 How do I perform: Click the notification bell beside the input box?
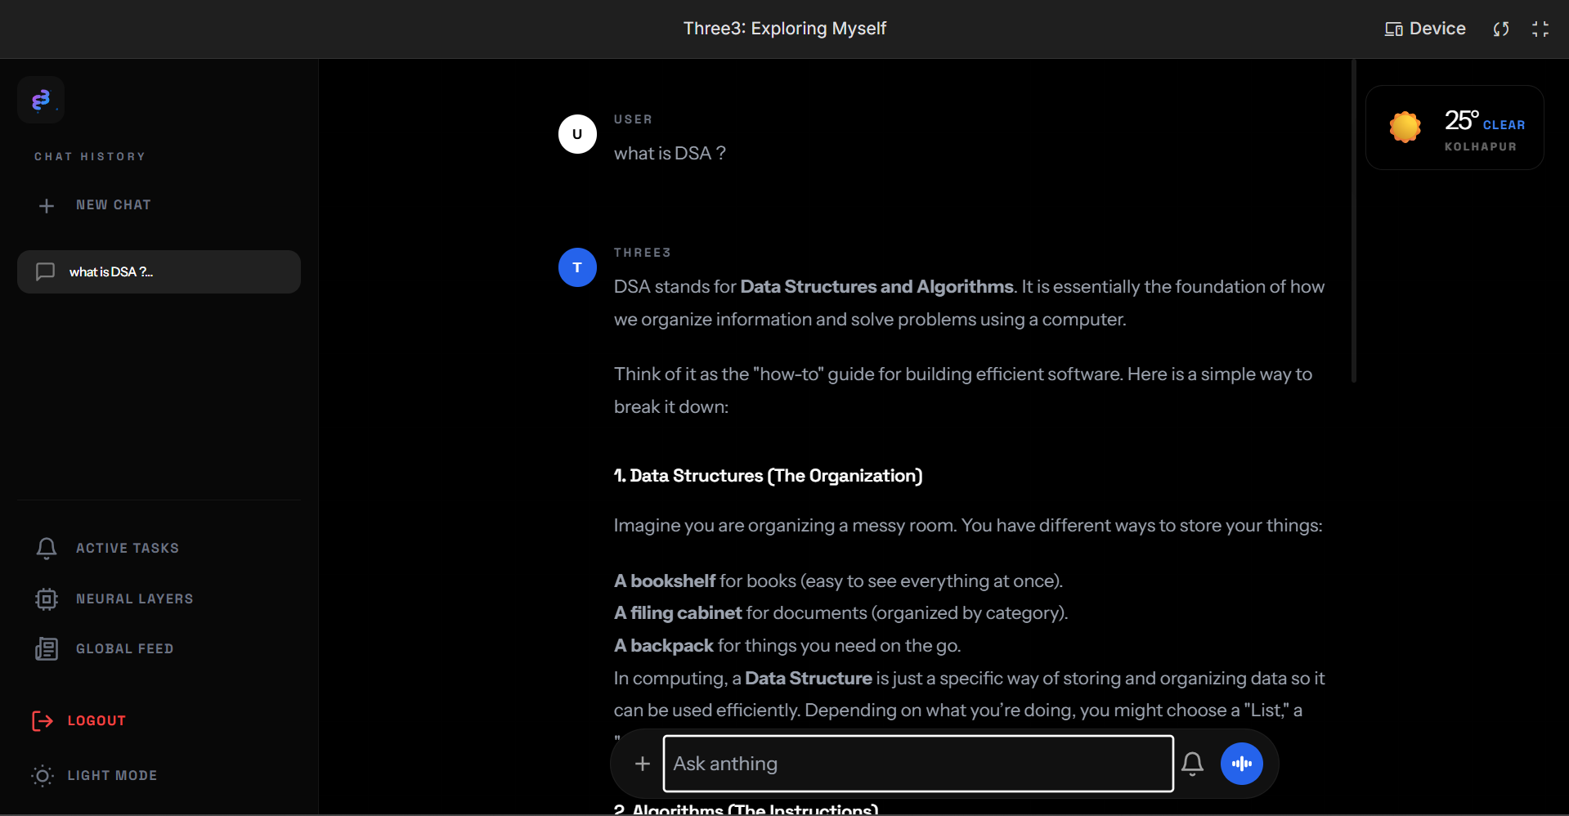1193,763
